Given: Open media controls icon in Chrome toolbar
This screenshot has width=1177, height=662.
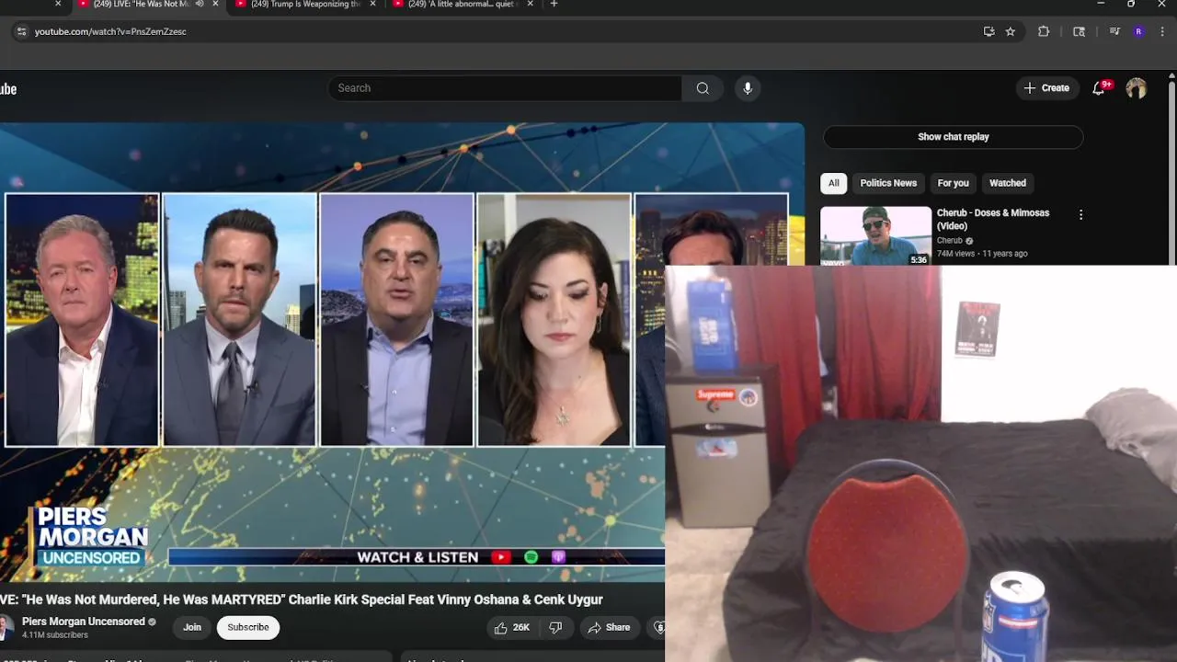Looking at the screenshot, I should point(1114,31).
